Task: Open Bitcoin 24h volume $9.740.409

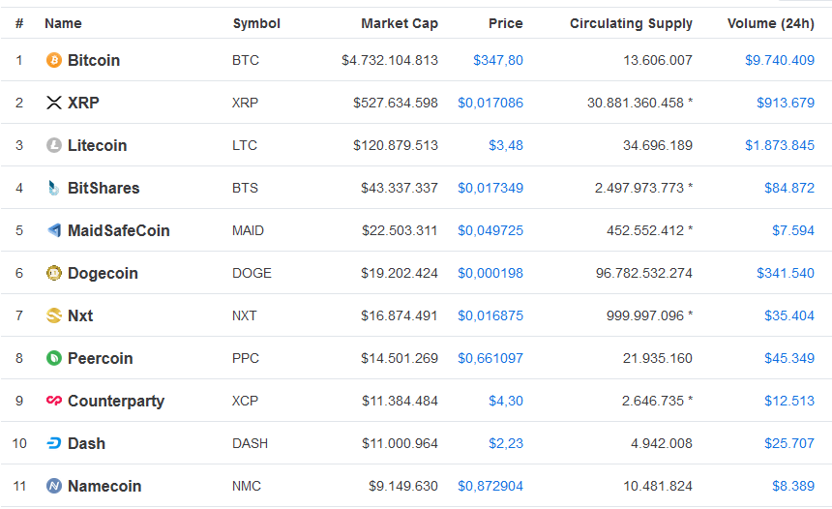Action: tap(780, 61)
